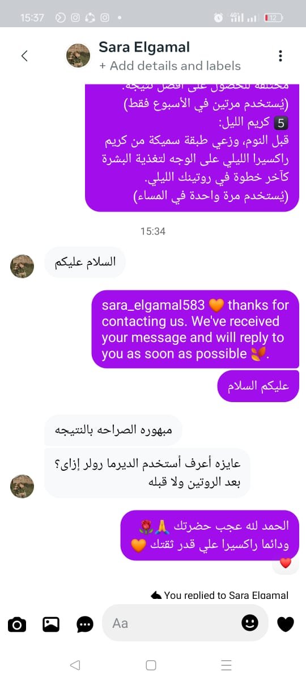Tap the red heart reaction on message
The height and width of the screenshot is (684, 306).
(x=286, y=563)
